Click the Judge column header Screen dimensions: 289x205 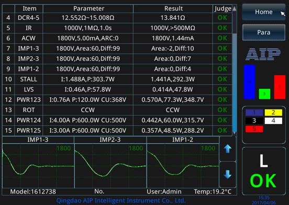tap(223, 8)
